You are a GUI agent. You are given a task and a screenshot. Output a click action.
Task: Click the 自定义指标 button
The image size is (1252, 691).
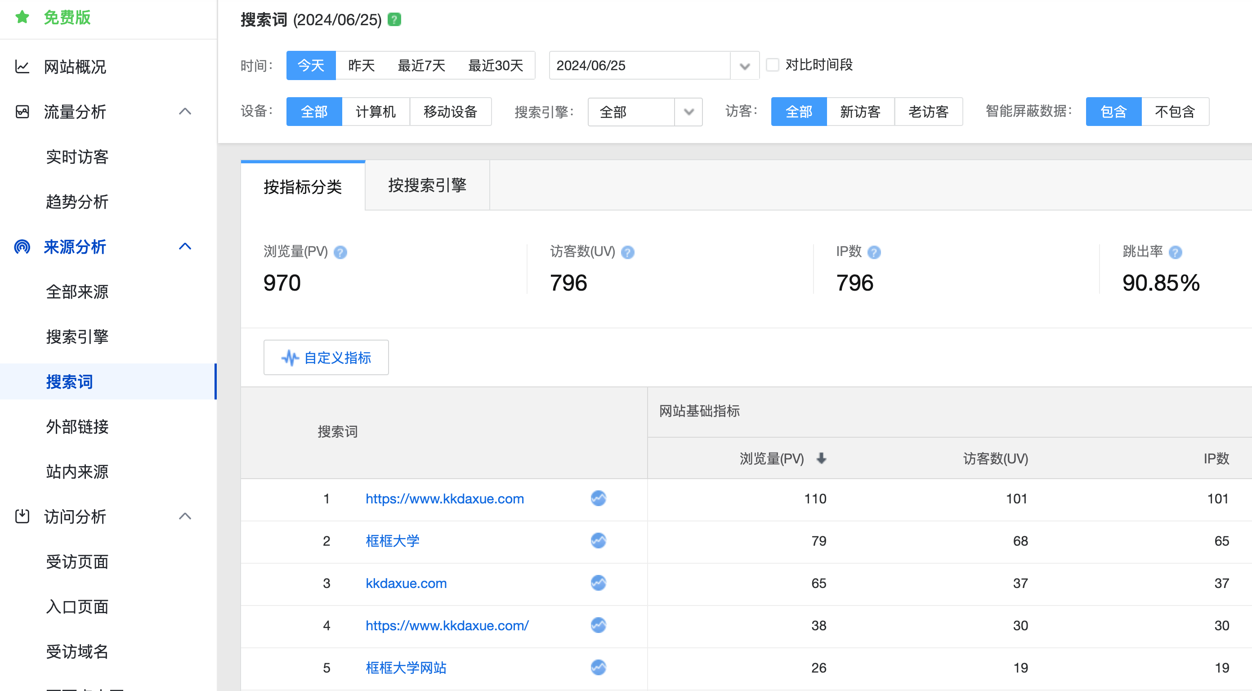tap(326, 357)
